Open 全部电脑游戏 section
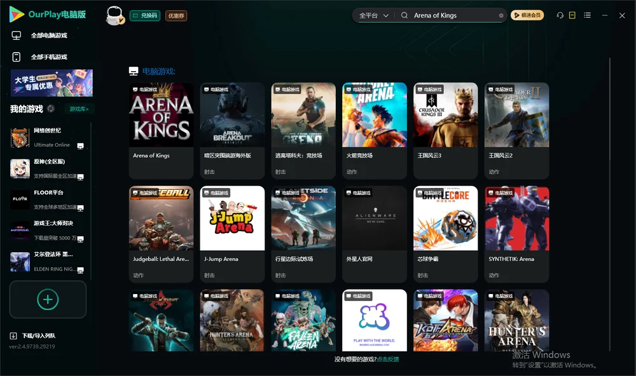The image size is (636, 376). tap(49, 36)
